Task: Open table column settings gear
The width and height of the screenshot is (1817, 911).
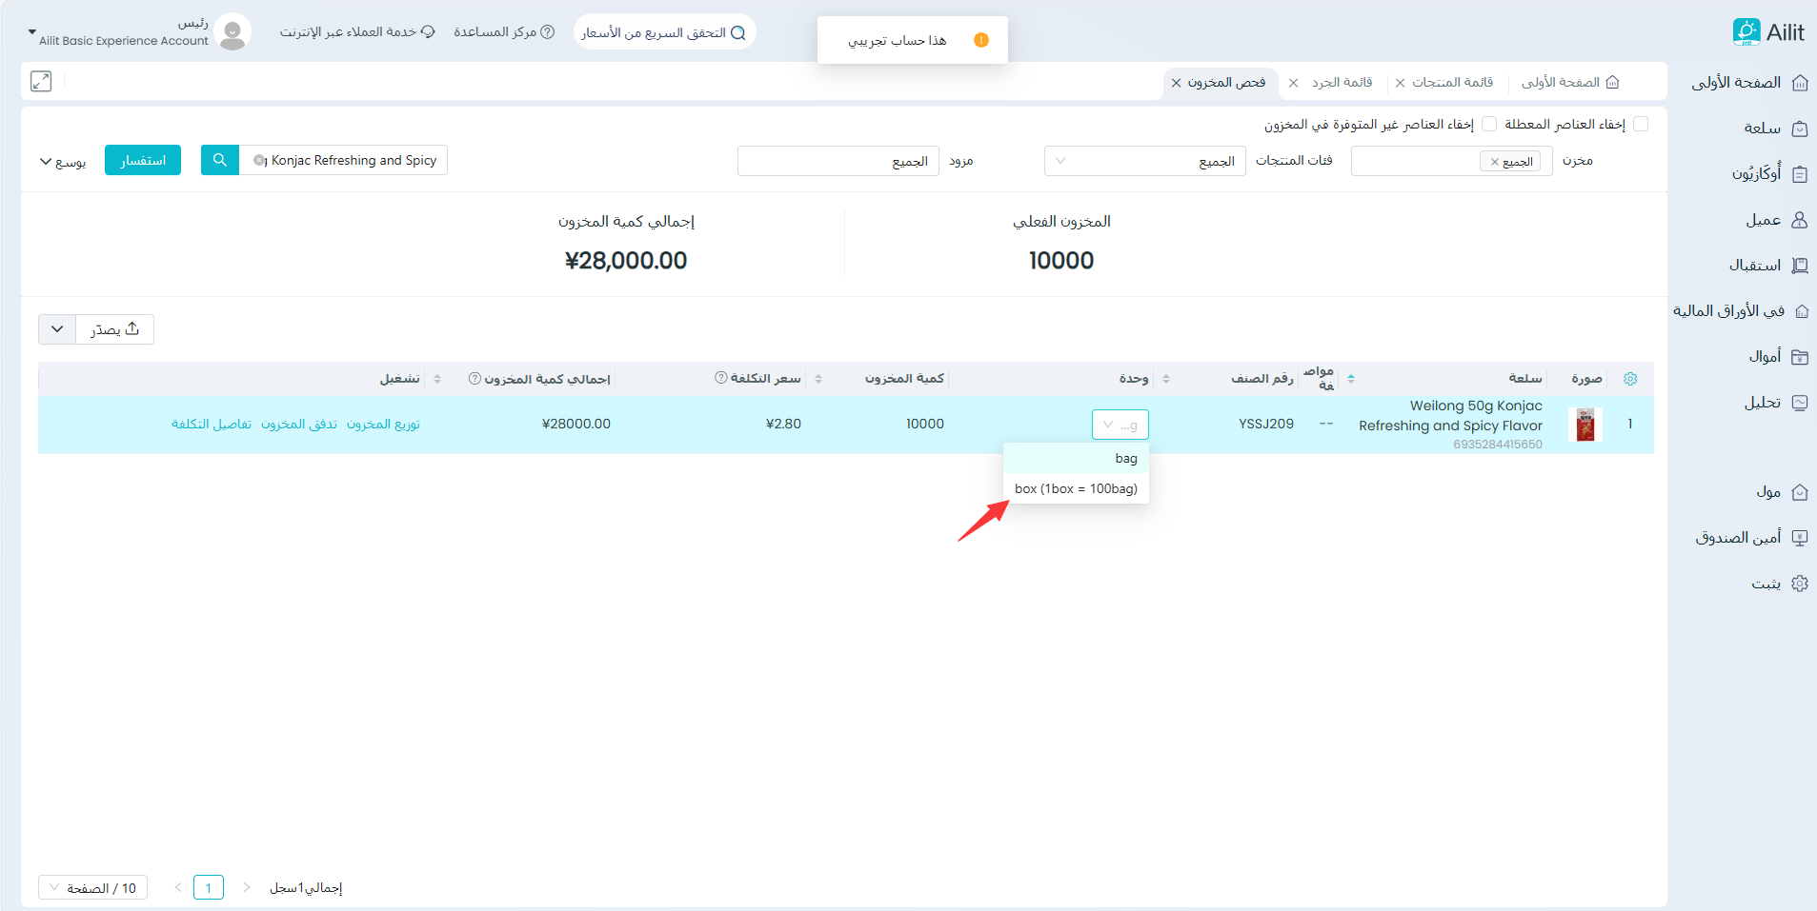Action: 1630,379
